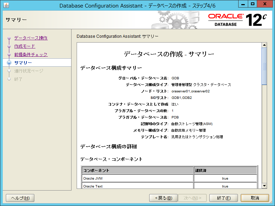Click the global database name value GDB
This screenshot has height=206, width=275.
175,78
